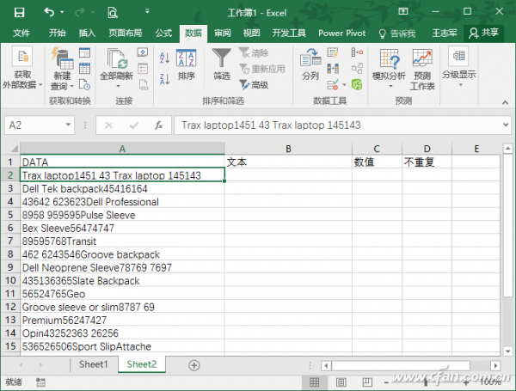516x391 pixels.
Task: Click the Remove Duplicates icon
Action: click(x=333, y=69)
